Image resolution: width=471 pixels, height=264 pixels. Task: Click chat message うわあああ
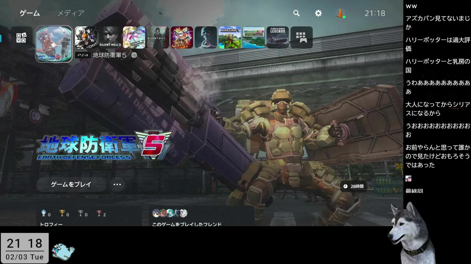[438, 87]
